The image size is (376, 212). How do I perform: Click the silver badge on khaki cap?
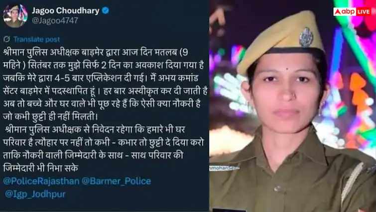(x=306, y=37)
